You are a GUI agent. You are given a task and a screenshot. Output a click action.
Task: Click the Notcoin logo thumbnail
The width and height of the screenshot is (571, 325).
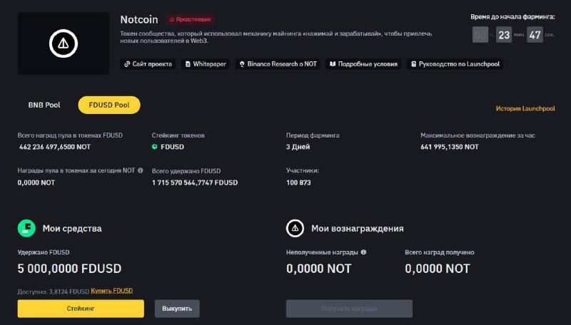click(64, 43)
